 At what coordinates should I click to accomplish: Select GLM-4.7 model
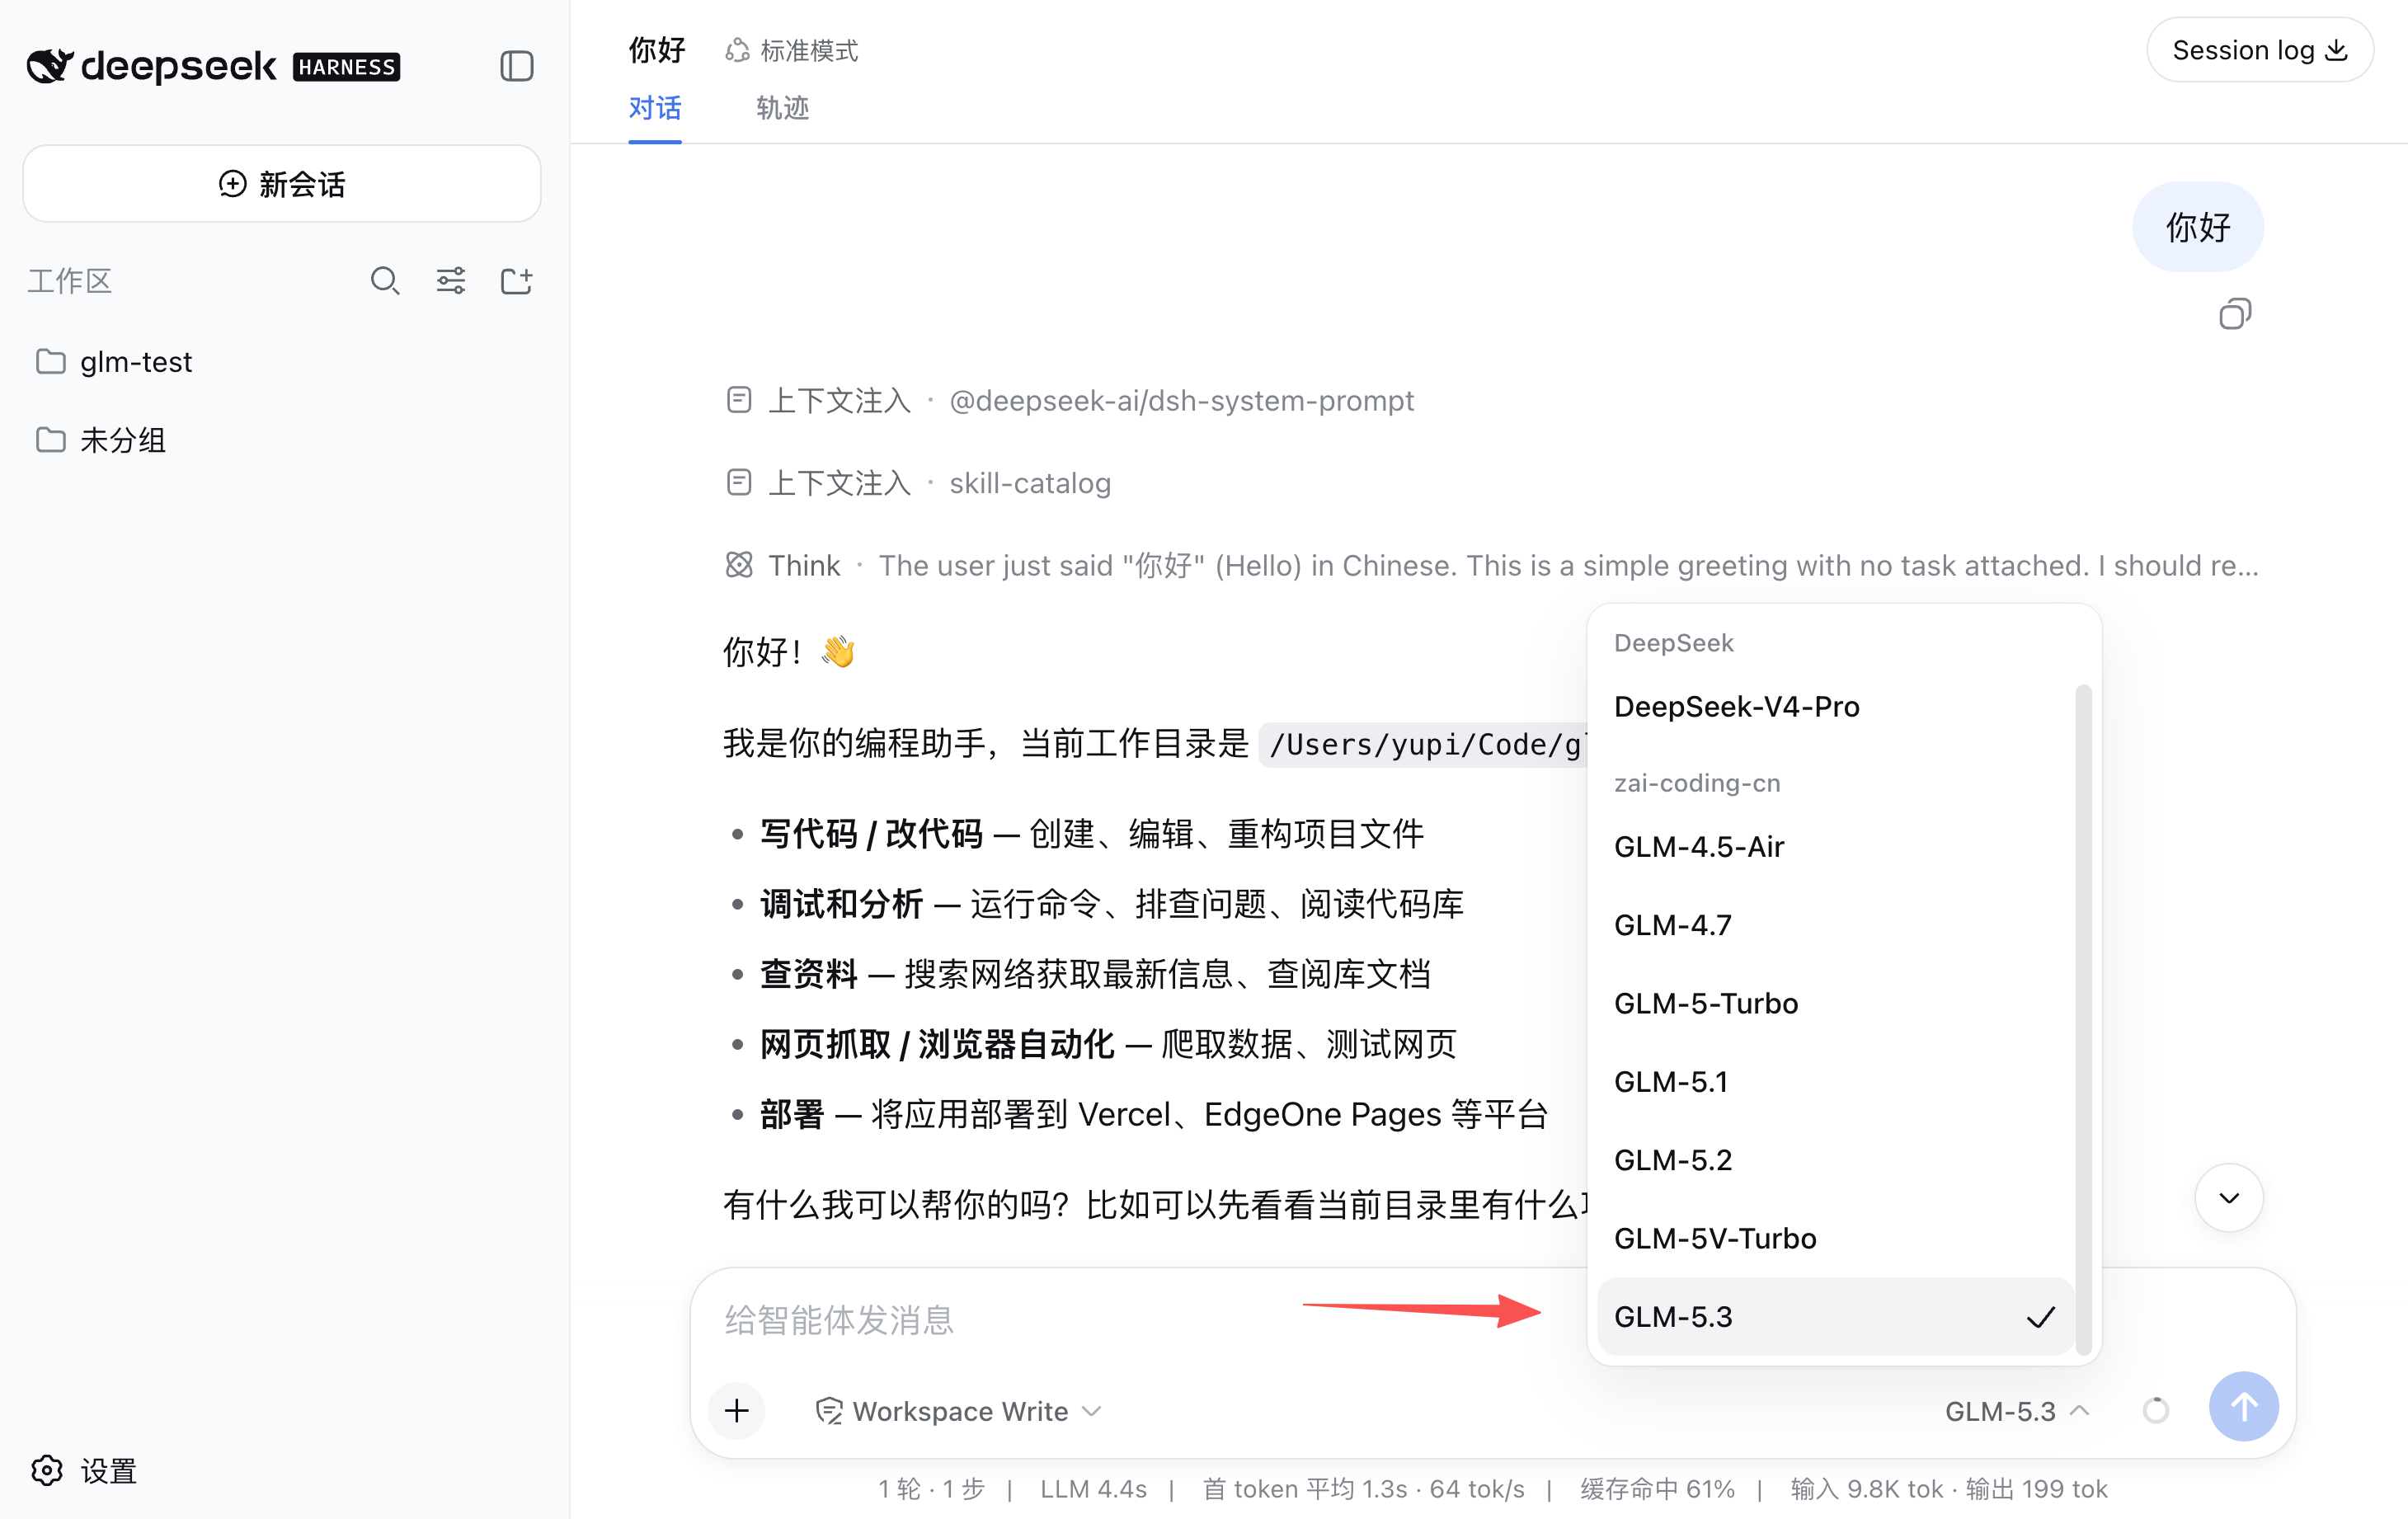[x=1836, y=925]
